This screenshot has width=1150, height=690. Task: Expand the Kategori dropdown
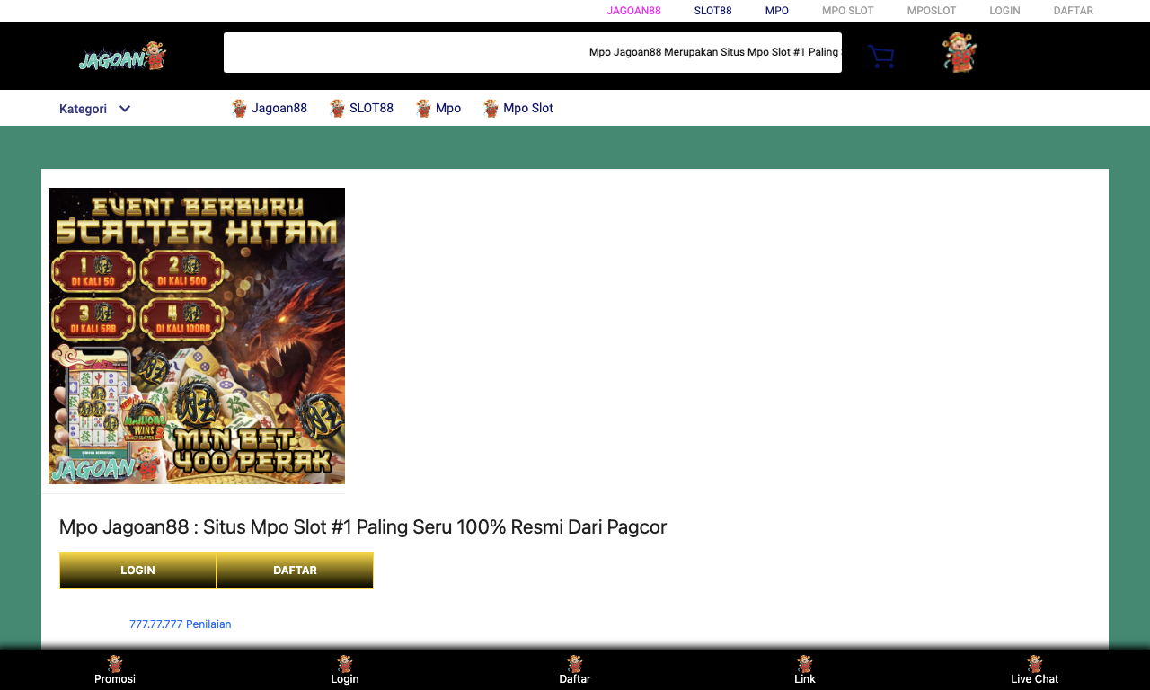95,109
